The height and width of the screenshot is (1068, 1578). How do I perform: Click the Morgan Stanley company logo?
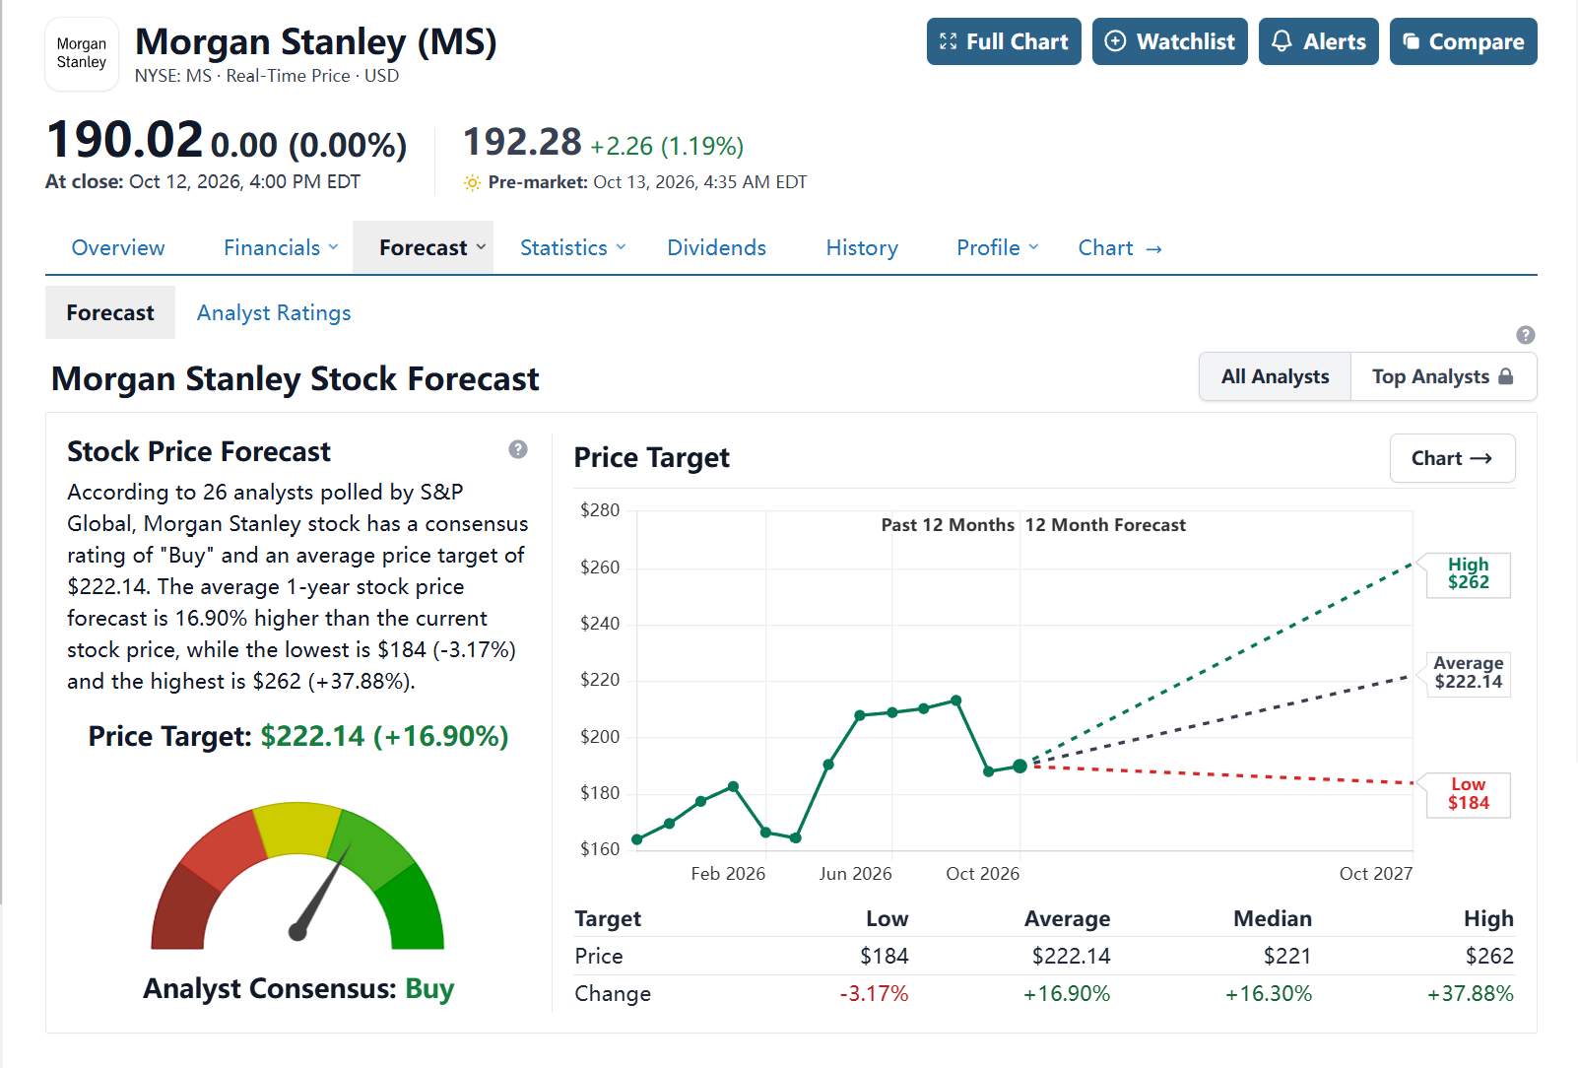pos(82,54)
